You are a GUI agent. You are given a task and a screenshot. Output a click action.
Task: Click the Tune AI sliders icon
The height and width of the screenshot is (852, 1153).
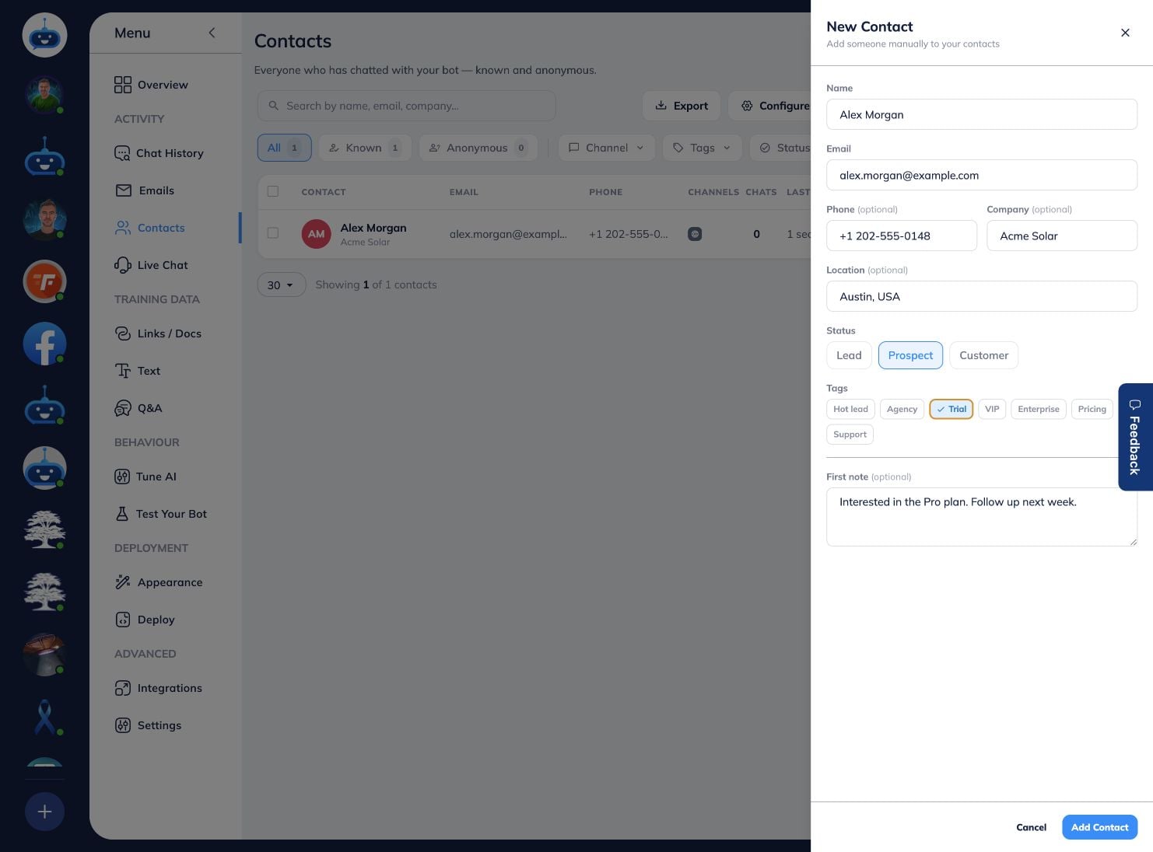(122, 477)
